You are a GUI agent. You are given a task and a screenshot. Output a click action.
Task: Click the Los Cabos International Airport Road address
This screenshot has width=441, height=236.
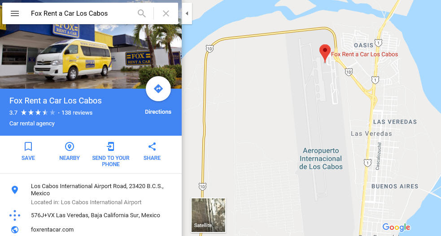pos(97,190)
